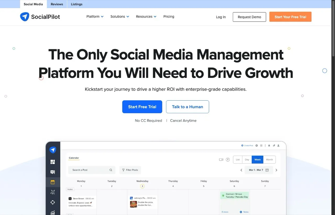Switch to the Listings top tab

(77, 4)
